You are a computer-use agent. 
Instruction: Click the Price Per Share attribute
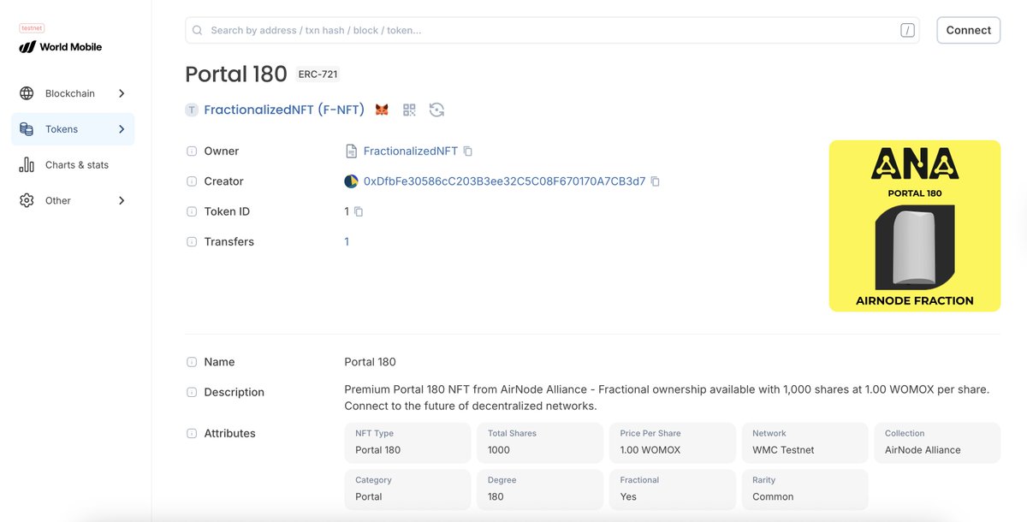pos(673,442)
